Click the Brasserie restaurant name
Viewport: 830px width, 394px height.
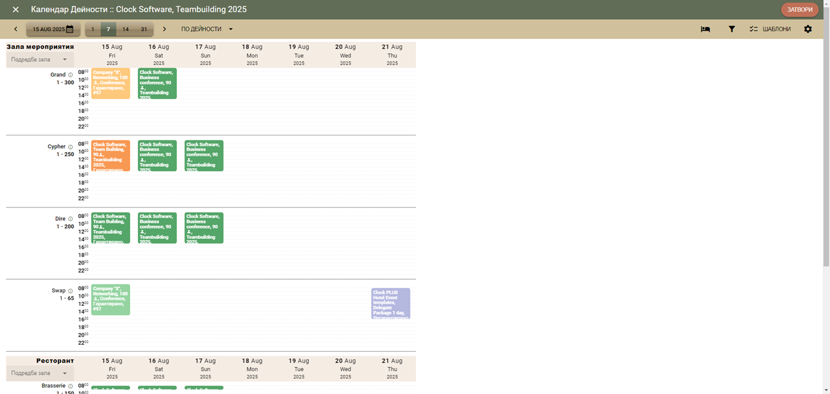click(x=54, y=386)
